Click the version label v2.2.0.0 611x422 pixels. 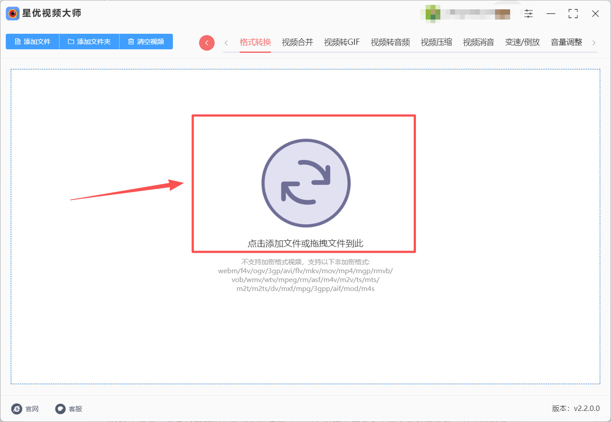(x=576, y=408)
